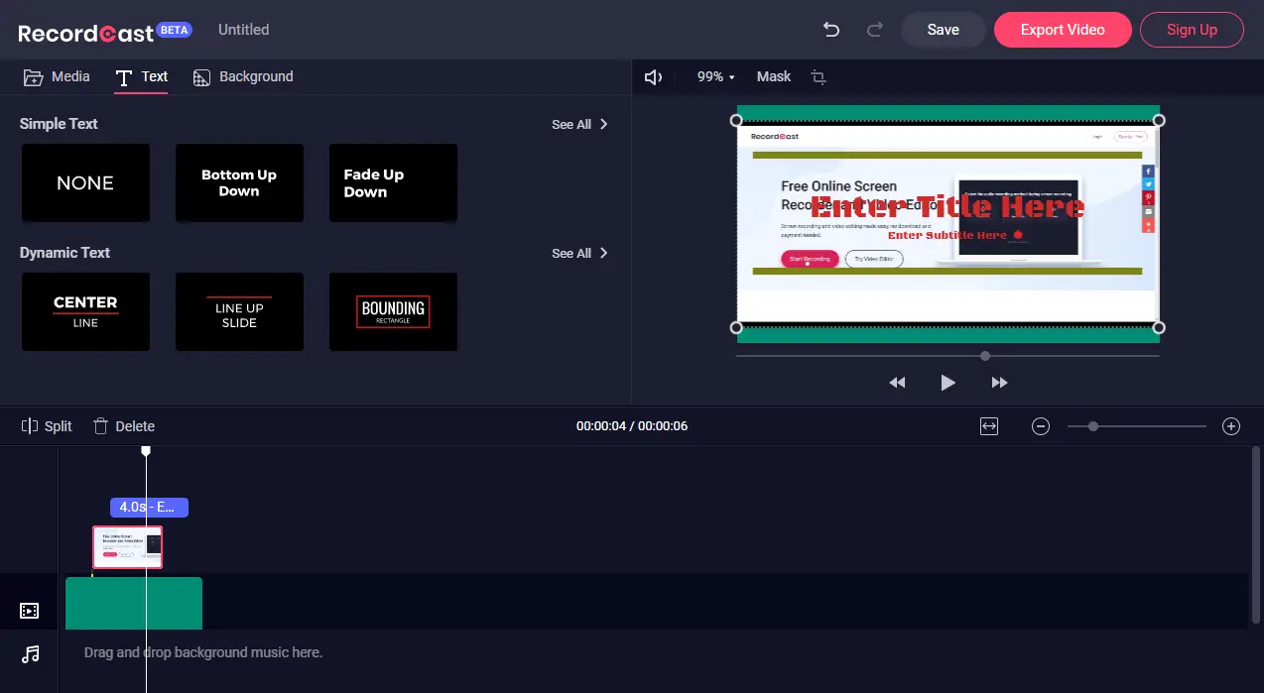Viewport: 1264px width, 693px height.
Task: Delete the selected clip
Action: 124,426
